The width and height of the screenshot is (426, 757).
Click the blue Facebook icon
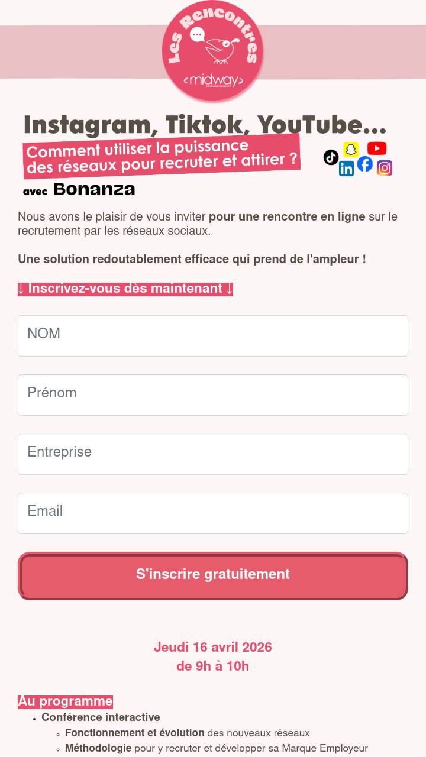tap(365, 164)
